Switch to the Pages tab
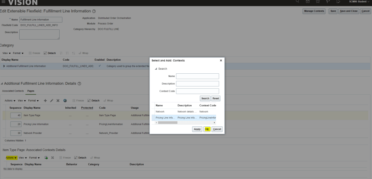Viewport: 372px width, 179px height. pyautogui.click(x=31, y=90)
